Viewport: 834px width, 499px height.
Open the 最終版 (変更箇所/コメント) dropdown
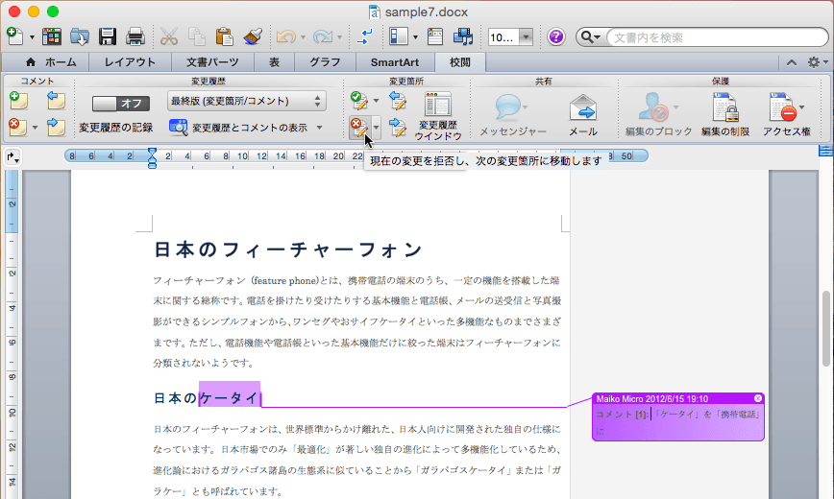point(246,101)
